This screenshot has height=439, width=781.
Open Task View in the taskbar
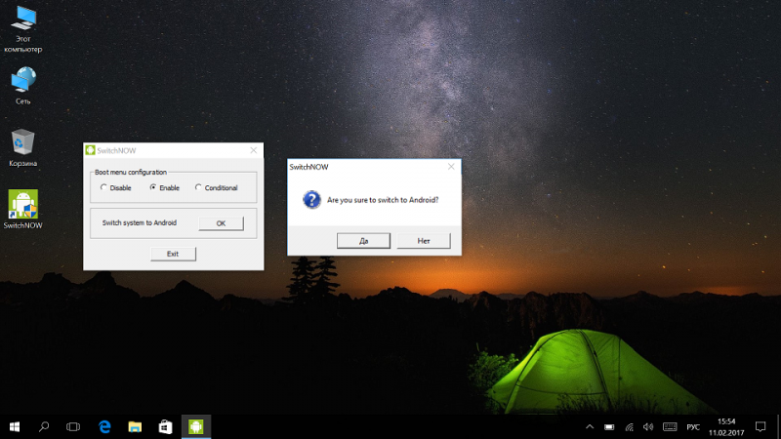pos(73,426)
